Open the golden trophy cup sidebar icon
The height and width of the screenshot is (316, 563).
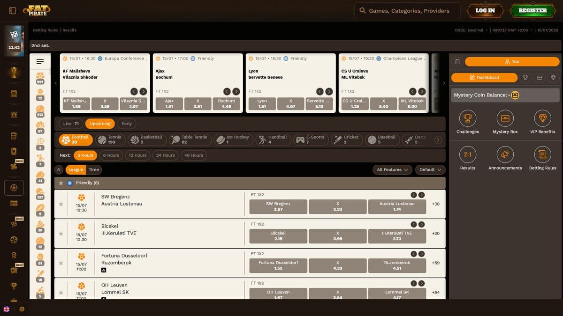14,73
